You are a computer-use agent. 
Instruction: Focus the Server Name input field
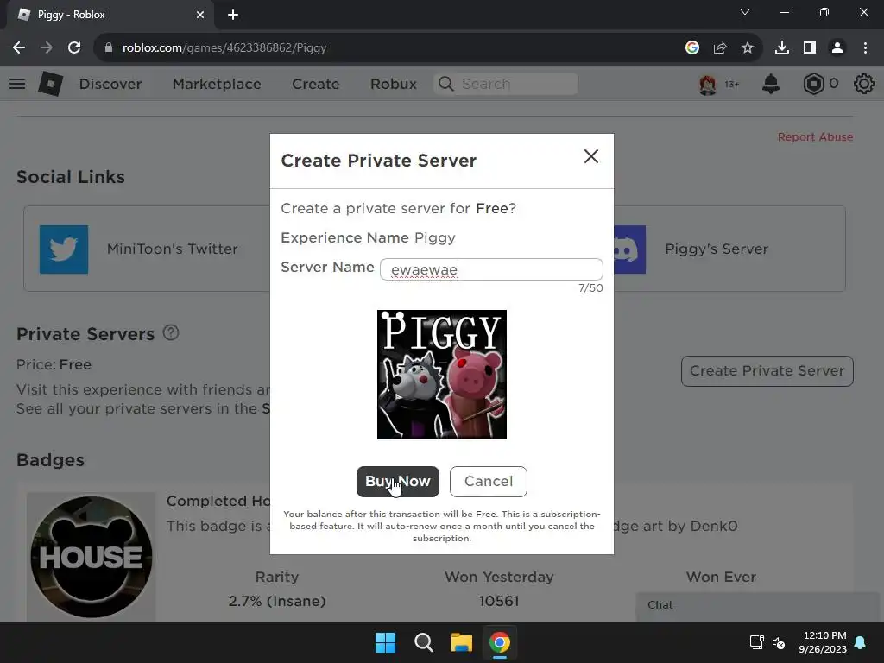(491, 269)
